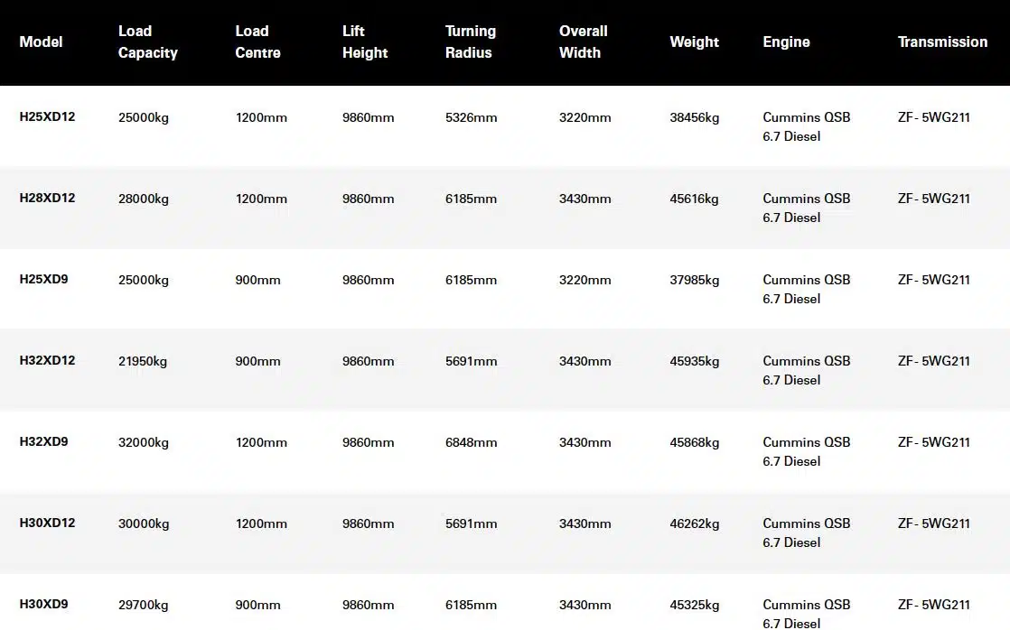Image resolution: width=1010 pixels, height=630 pixels.
Task: Click the Weight column header
Action: tap(694, 42)
